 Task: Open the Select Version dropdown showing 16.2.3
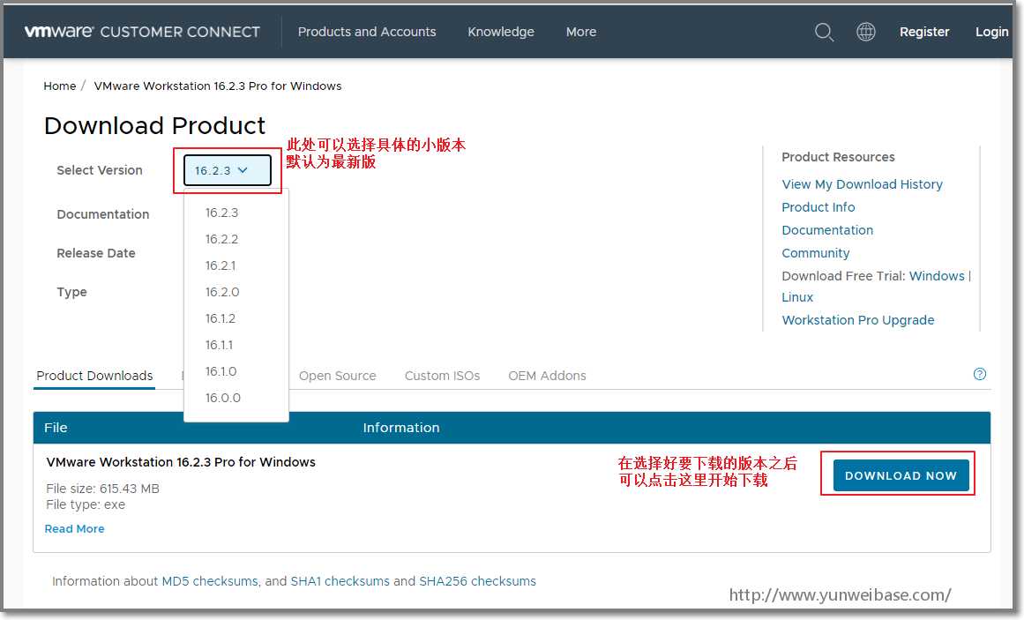pos(228,170)
